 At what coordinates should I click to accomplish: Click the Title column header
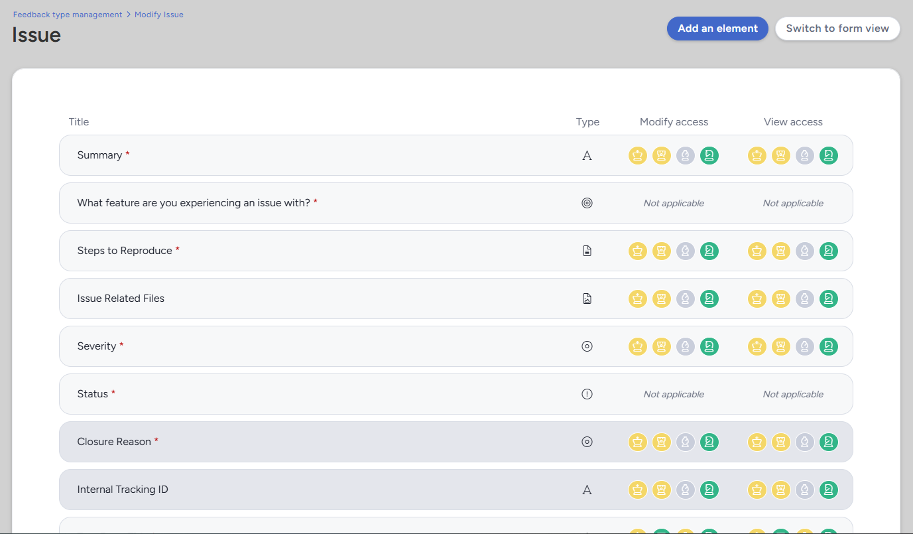pos(79,122)
